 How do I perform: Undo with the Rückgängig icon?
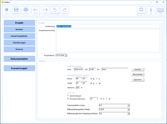point(55,11)
